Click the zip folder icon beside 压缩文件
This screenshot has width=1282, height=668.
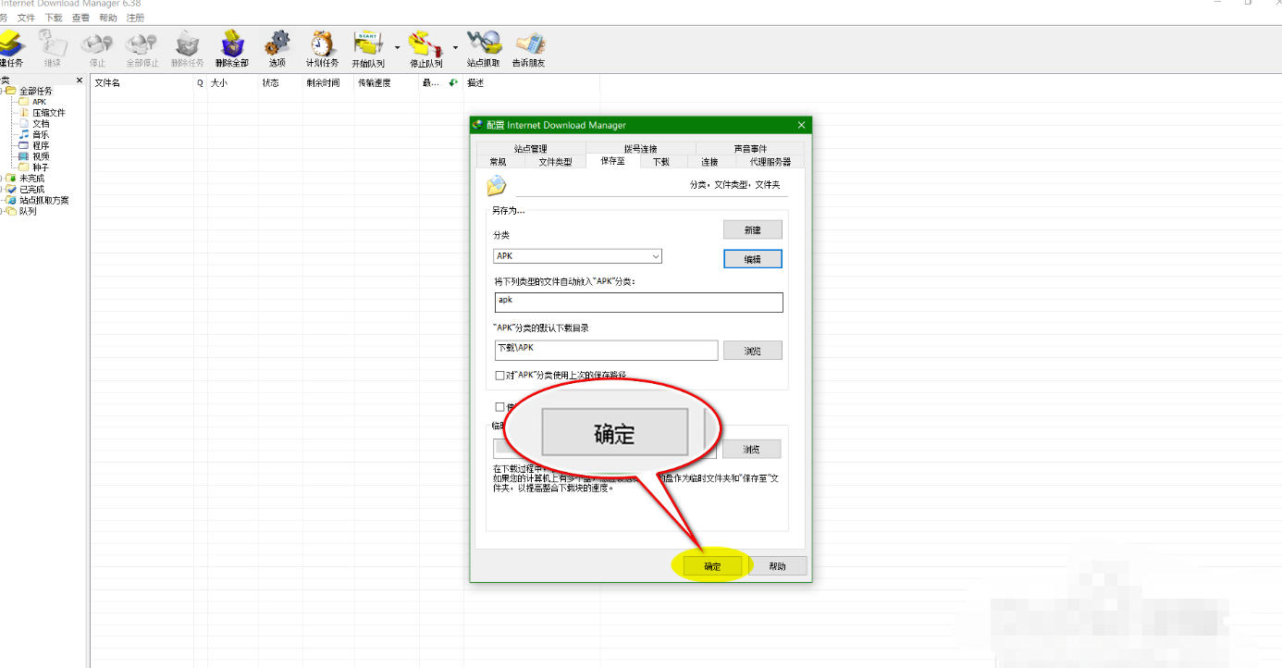click(x=24, y=113)
